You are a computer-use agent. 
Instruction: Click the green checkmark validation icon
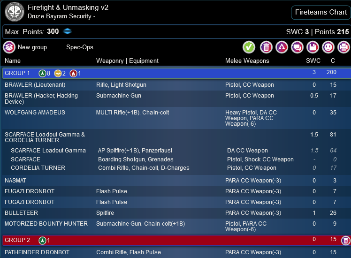(x=249, y=47)
